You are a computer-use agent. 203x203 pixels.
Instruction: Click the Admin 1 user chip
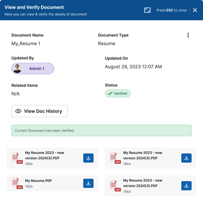coord(33,69)
